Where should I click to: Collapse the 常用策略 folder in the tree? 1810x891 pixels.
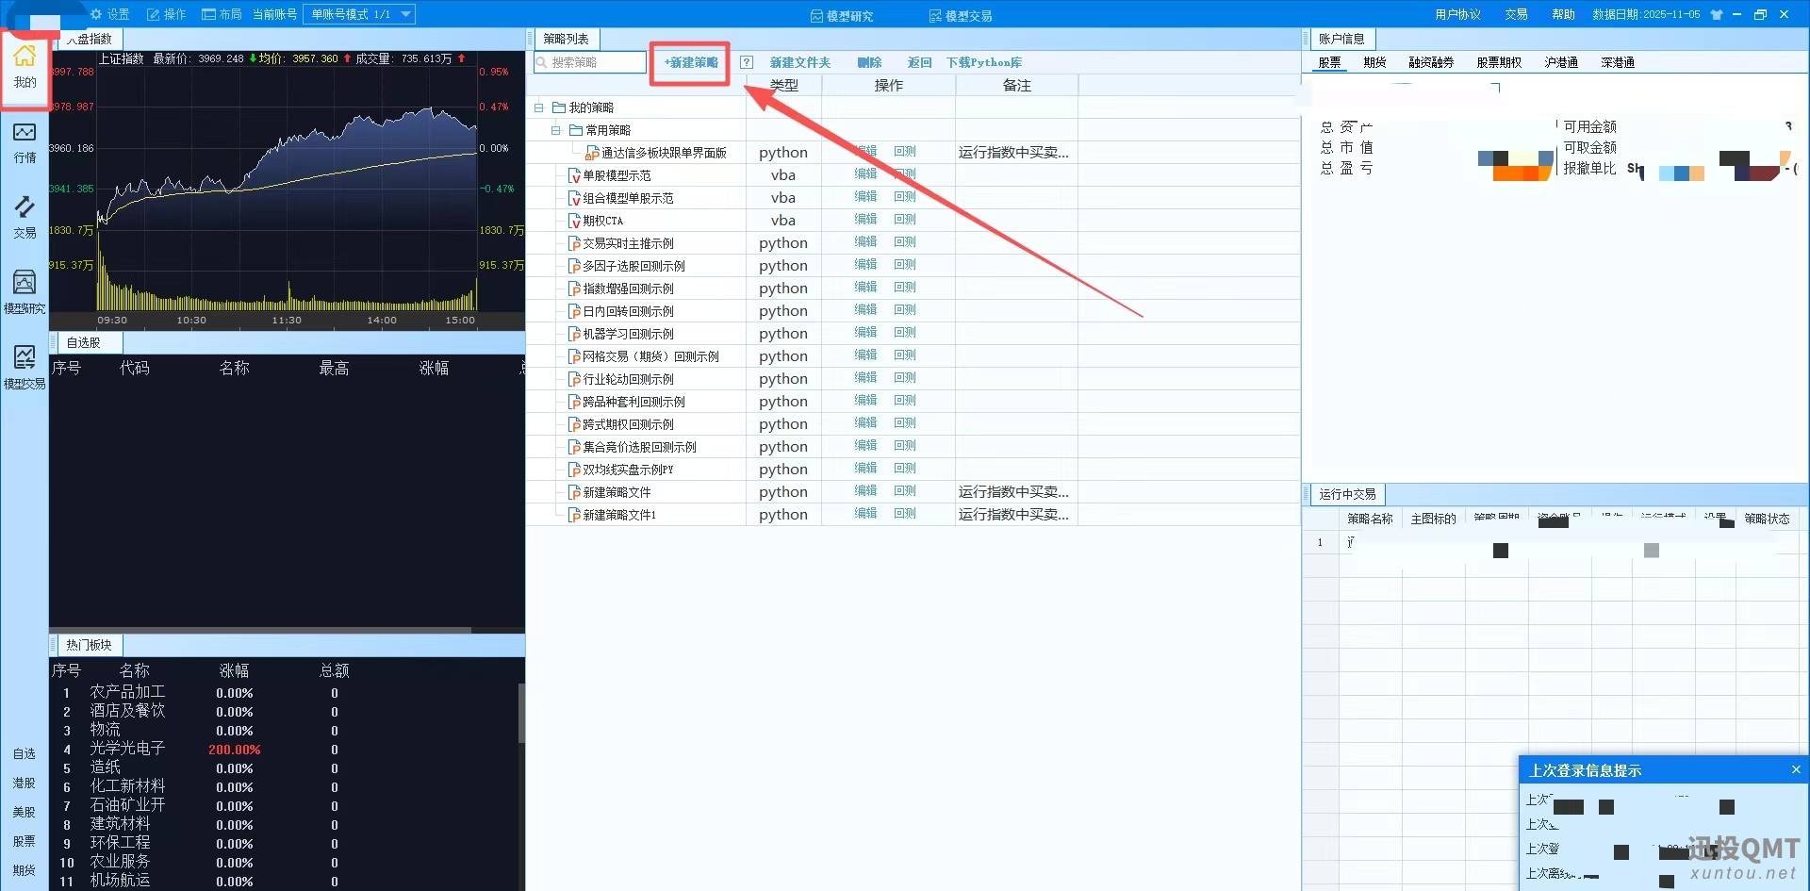[x=556, y=129]
